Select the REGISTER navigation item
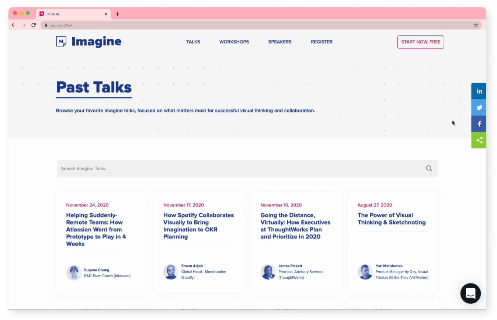497x320 pixels. [322, 42]
